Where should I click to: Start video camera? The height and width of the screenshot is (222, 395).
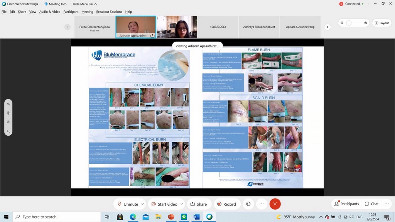(x=164, y=204)
